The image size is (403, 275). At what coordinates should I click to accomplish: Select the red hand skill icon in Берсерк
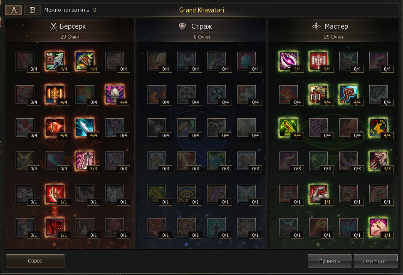pyautogui.click(x=54, y=194)
